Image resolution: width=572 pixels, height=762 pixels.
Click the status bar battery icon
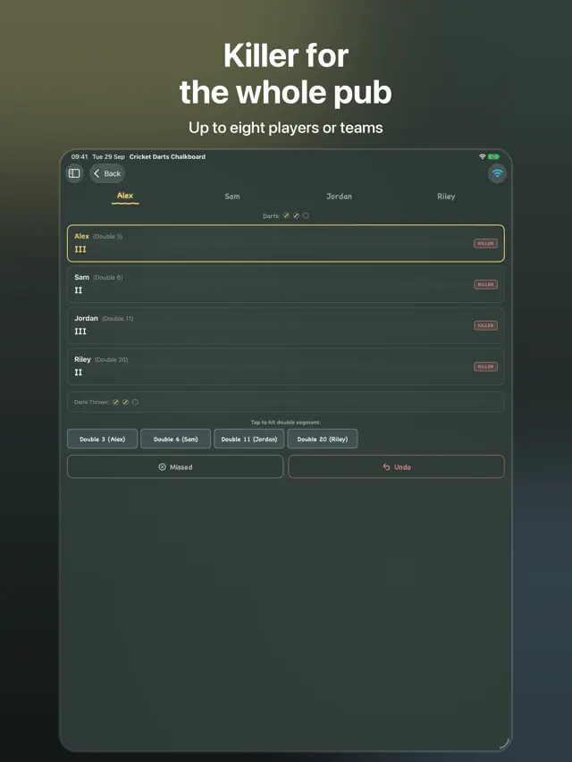click(493, 156)
